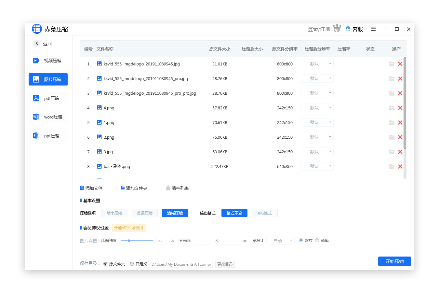Screen dimensions: 439x293
Task: Remove 3.jpg from the list
Action: click(400, 152)
